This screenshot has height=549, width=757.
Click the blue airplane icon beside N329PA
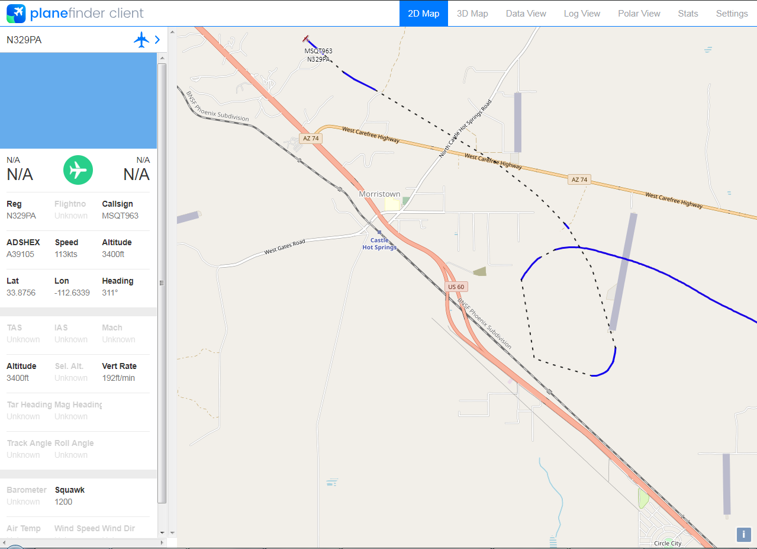141,40
